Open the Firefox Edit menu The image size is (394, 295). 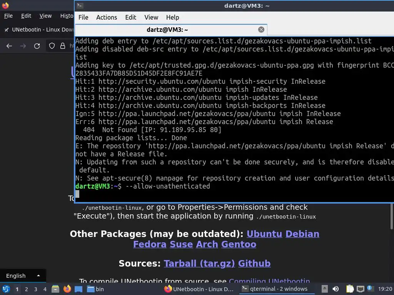[26, 16]
